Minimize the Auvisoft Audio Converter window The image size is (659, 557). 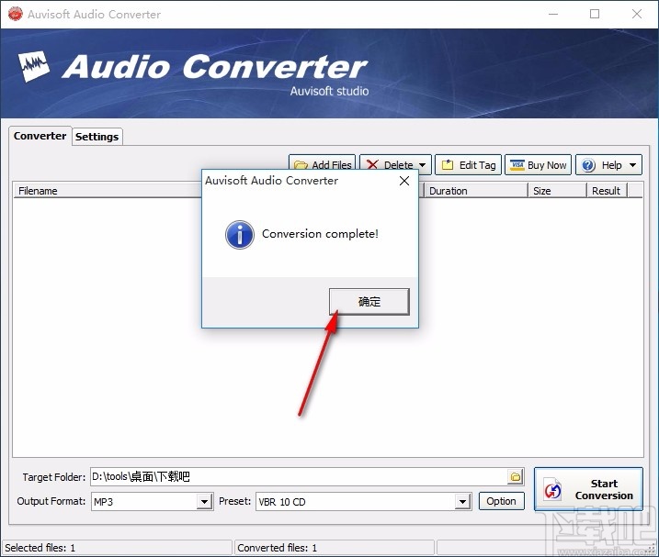pyautogui.click(x=553, y=15)
